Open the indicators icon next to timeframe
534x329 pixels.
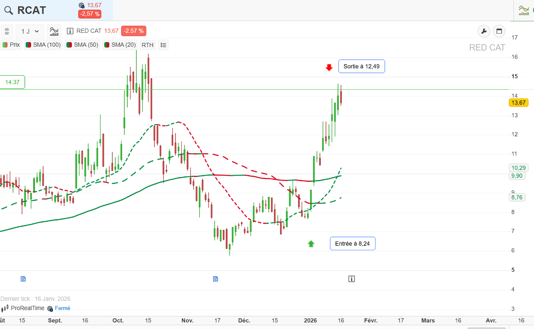tap(54, 31)
